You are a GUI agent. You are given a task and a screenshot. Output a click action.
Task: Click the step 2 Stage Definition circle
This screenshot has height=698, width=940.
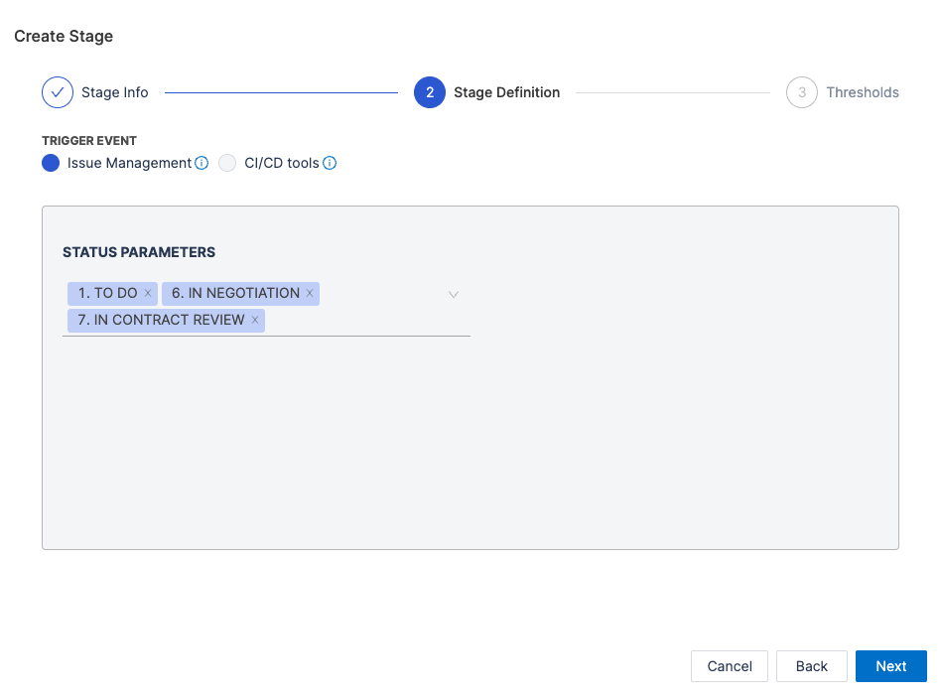[x=430, y=92]
